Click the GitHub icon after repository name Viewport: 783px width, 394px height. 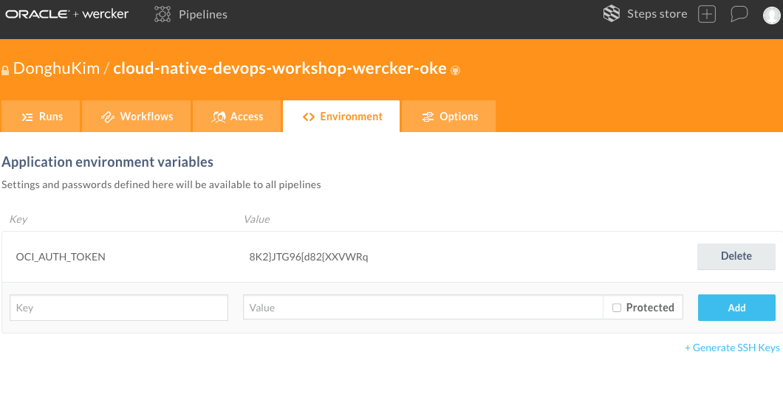point(455,70)
